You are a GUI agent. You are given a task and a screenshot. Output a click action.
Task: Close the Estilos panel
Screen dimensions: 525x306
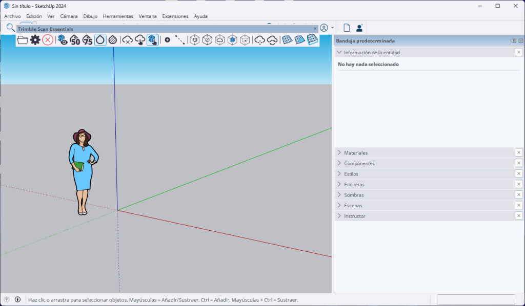(519, 173)
